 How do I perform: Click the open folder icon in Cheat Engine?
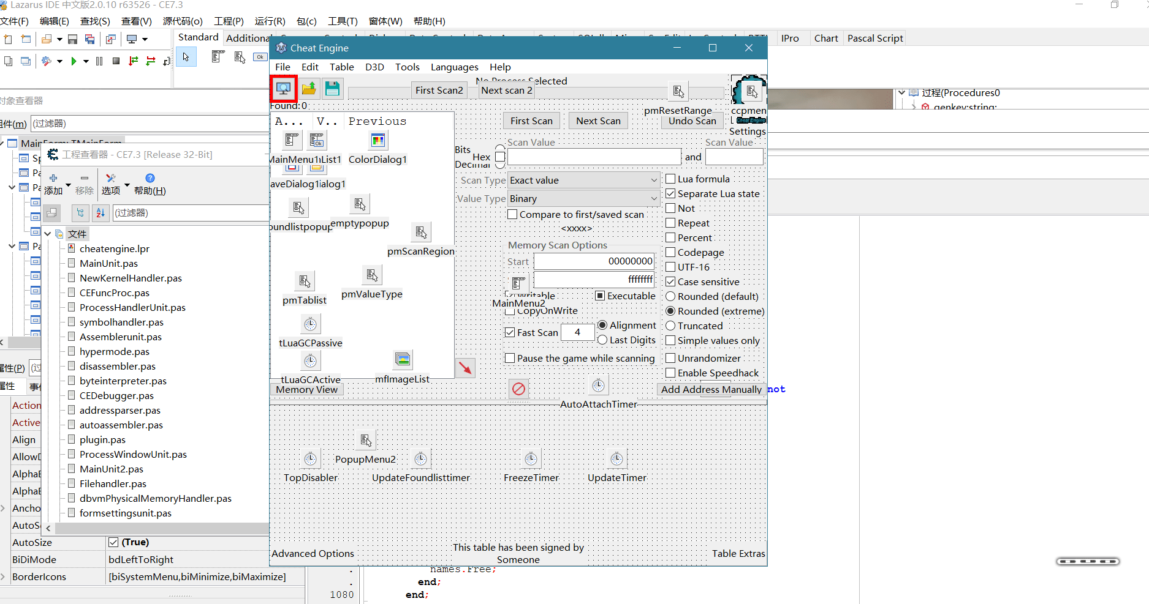pos(309,89)
